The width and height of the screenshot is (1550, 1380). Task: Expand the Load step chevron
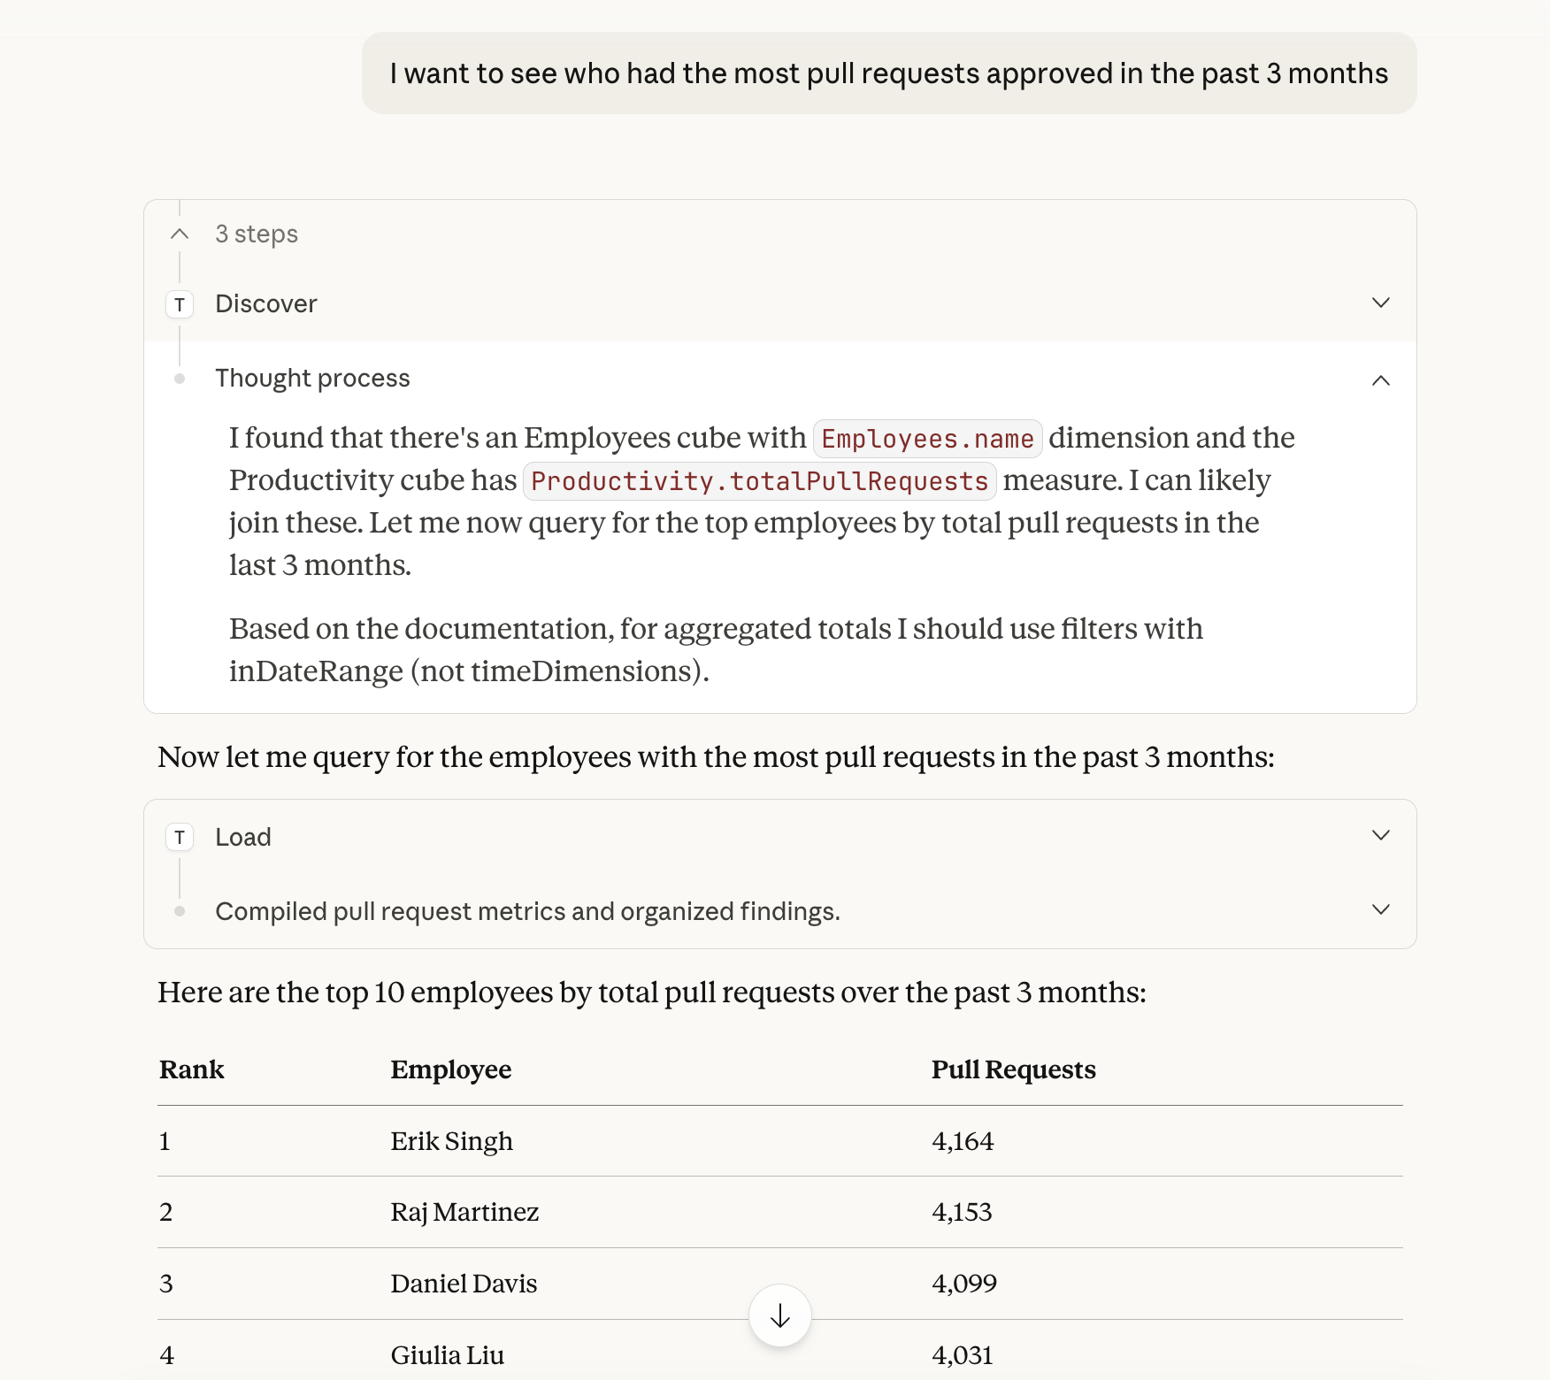click(x=1380, y=836)
